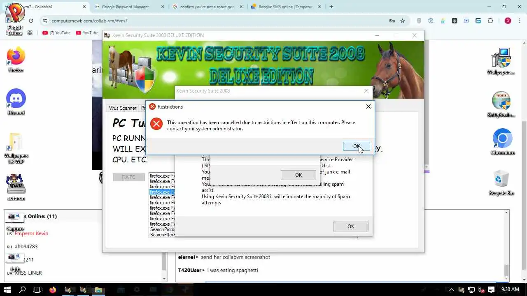527x296 pixels.
Task: Select the SearchFilterH process list entry
Action: click(162, 235)
